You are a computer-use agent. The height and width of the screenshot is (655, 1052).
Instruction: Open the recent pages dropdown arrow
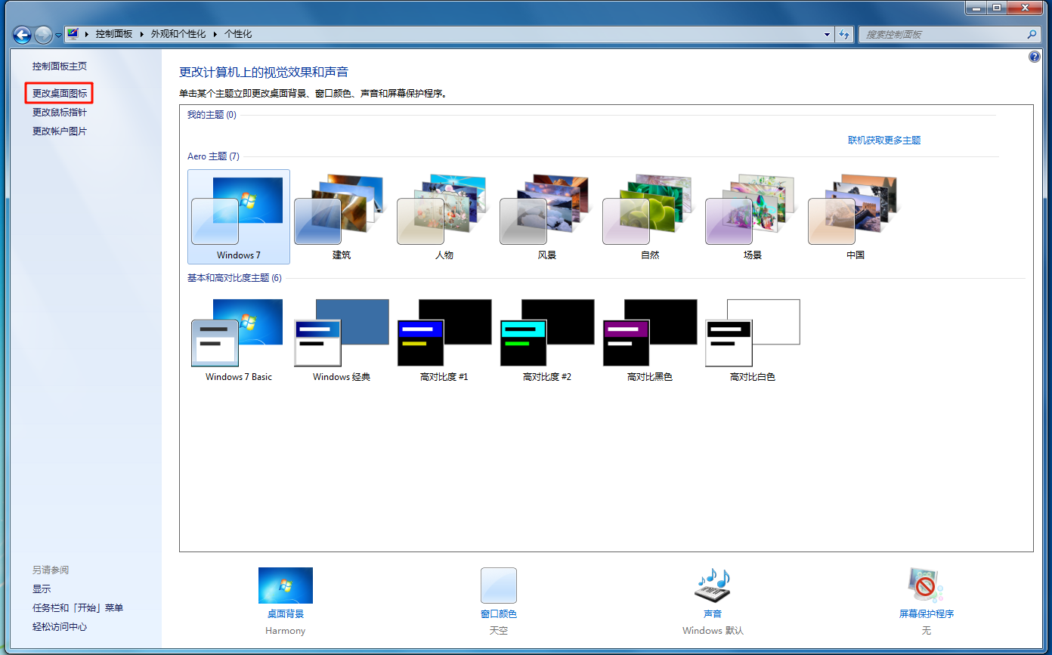[x=58, y=36]
